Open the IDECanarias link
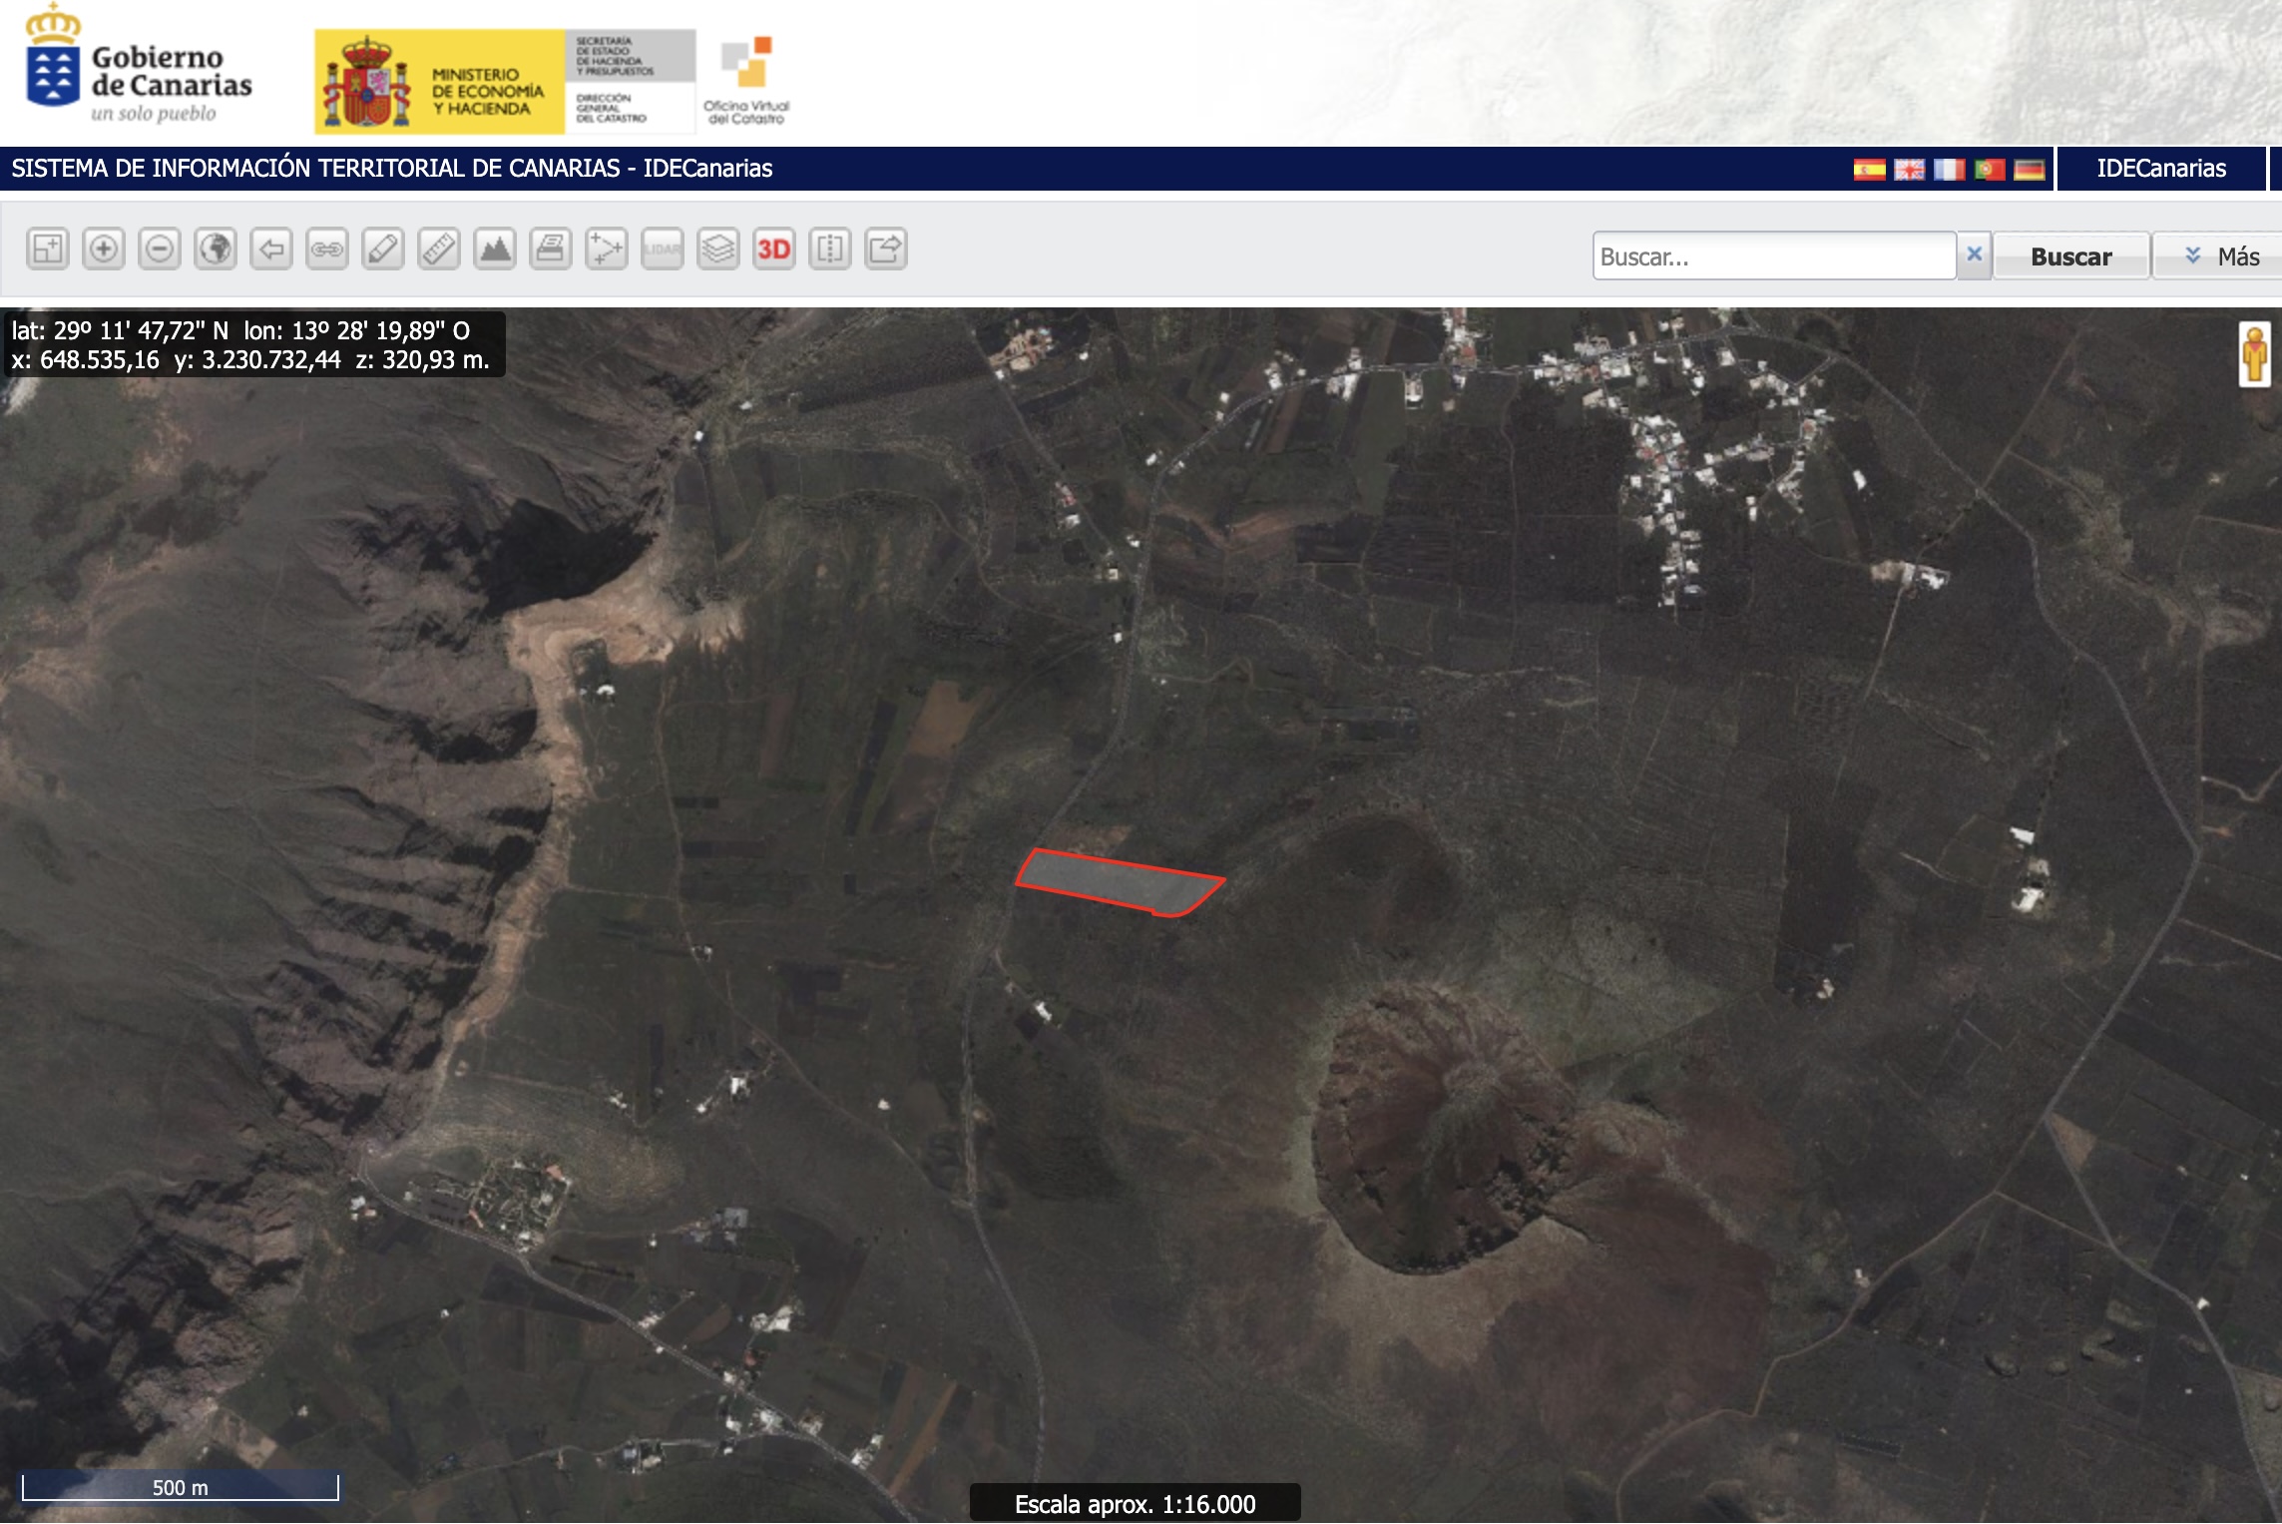 (x=2160, y=169)
